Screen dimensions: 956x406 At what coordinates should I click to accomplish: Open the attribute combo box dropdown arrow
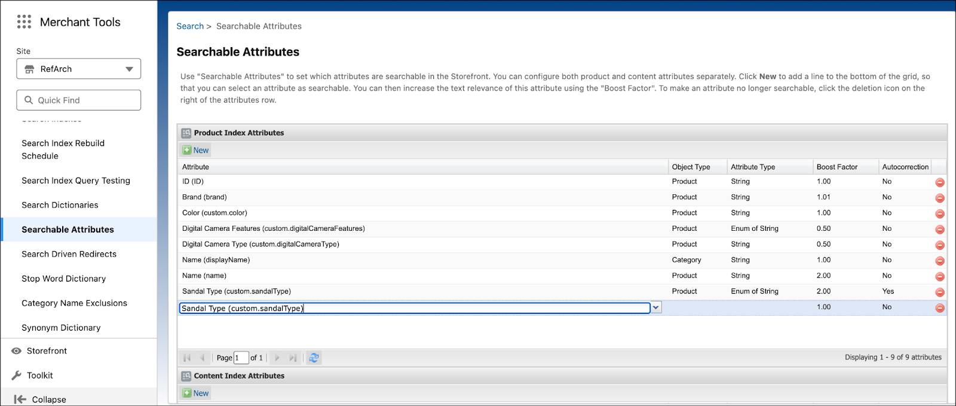click(x=656, y=307)
